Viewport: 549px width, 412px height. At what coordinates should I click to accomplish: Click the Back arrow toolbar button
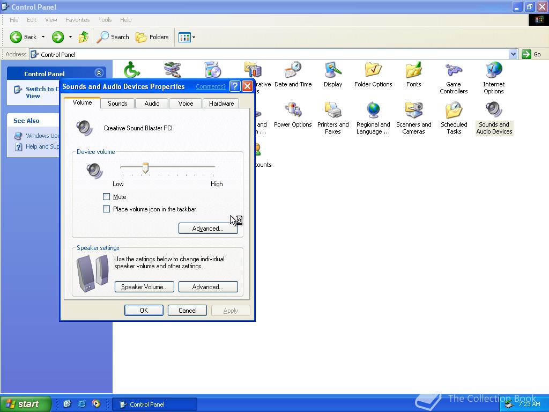pyautogui.click(x=23, y=37)
